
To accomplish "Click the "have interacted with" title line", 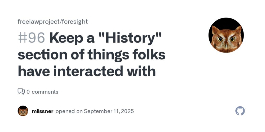I will (x=87, y=71).
